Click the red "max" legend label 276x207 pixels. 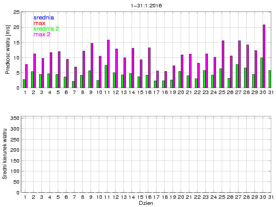(x=39, y=23)
